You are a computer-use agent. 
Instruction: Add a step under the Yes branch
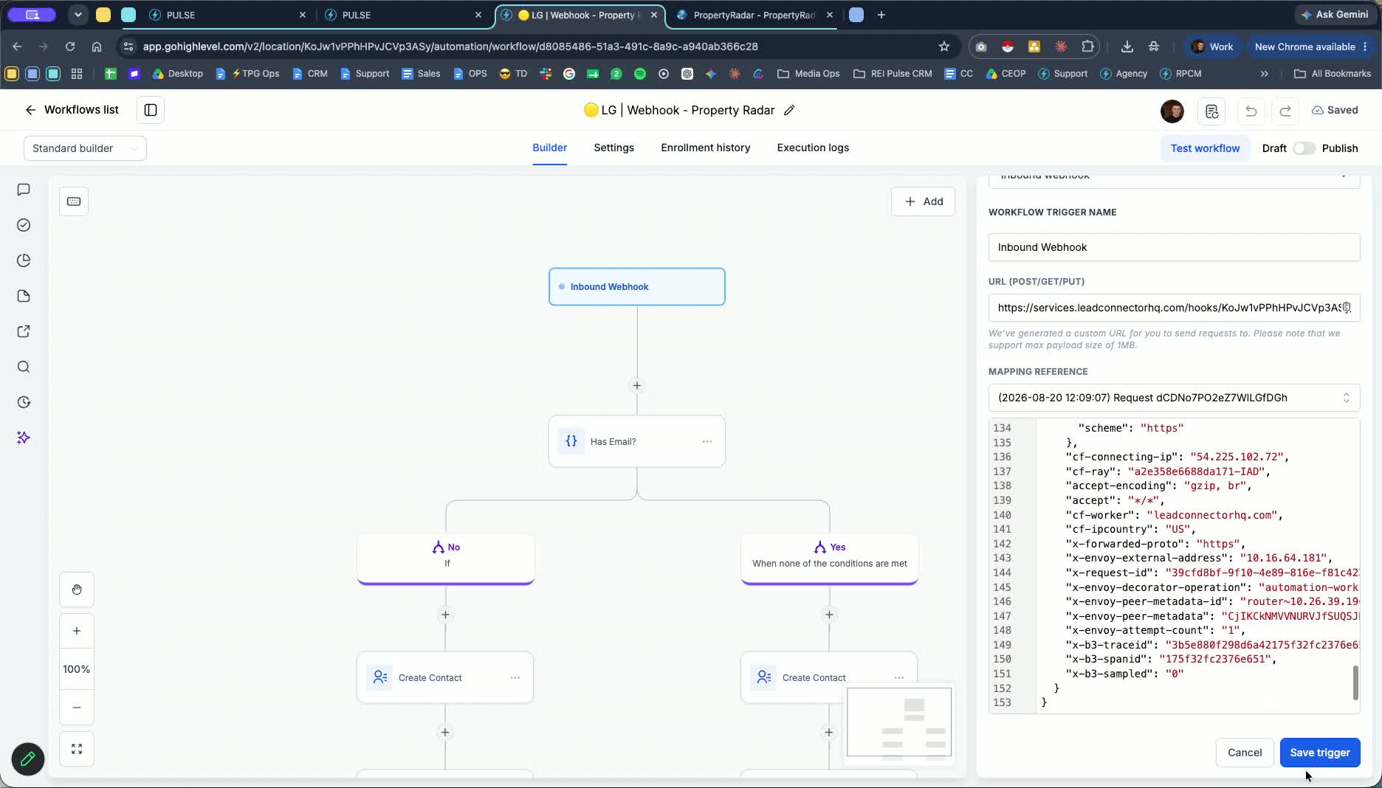point(829,615)
